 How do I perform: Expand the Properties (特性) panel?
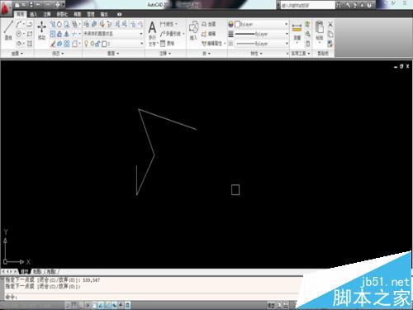(256, 54)
